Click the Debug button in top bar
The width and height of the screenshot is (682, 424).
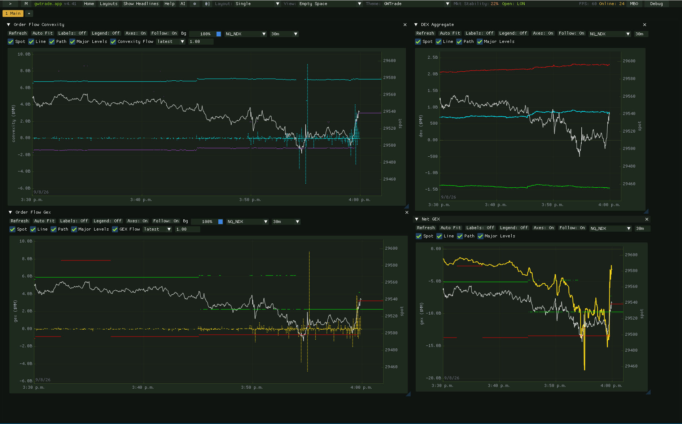click(x=656, y=4)
